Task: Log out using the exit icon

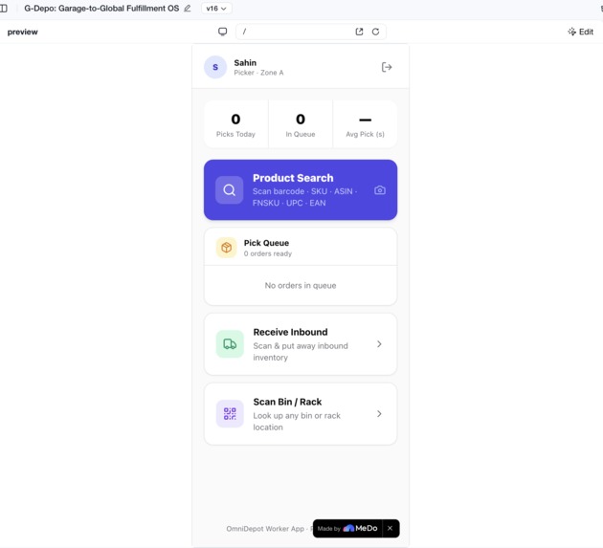Action: coord(387,67)
